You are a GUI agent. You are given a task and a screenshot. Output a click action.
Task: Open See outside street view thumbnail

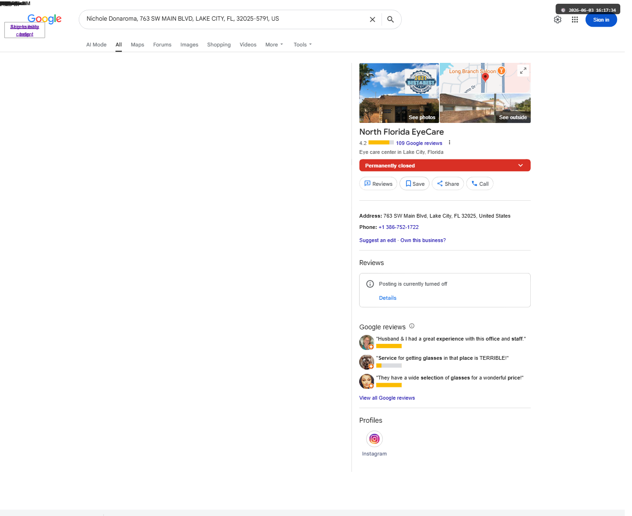pos(485,108)
